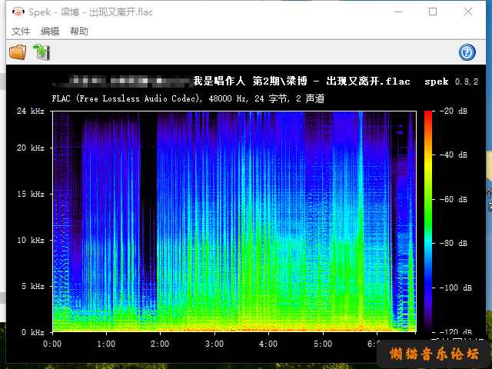Click the 10 kHz frequency axis label
The image size is (492, 369).
tap(31, 240)
